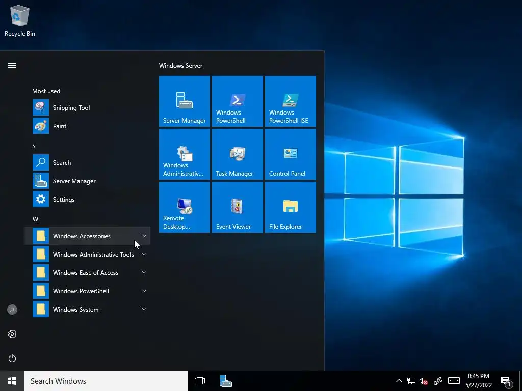Open the user account icon
The width and height of the screenshot is (522, 391).
pos(12,310)
